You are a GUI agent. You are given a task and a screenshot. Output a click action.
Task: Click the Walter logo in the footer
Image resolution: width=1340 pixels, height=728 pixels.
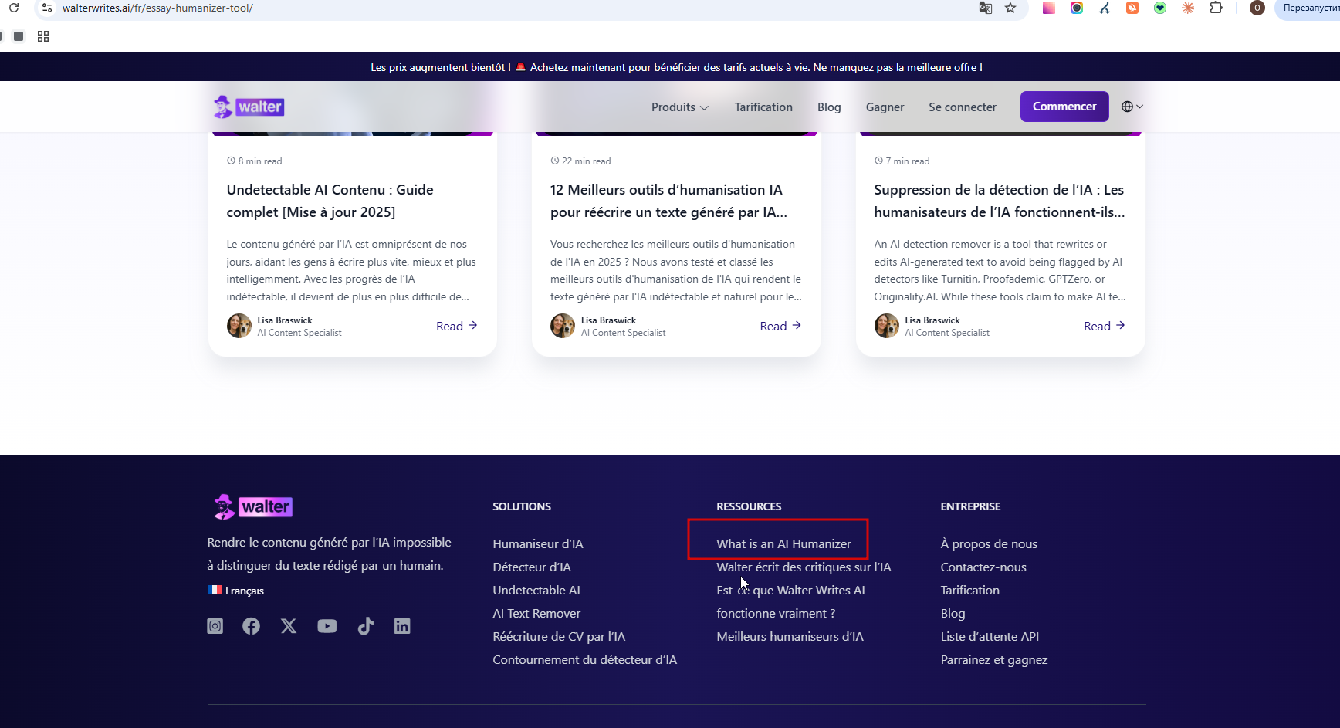point(253,506)
